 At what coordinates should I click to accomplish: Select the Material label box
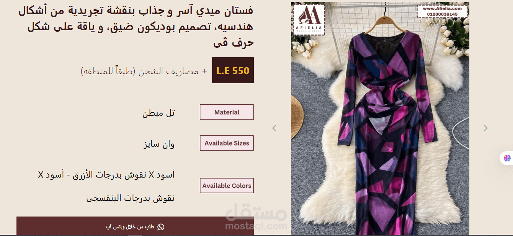point(227,112)
